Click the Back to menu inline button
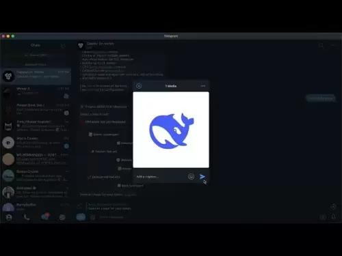 pos(131,186)
